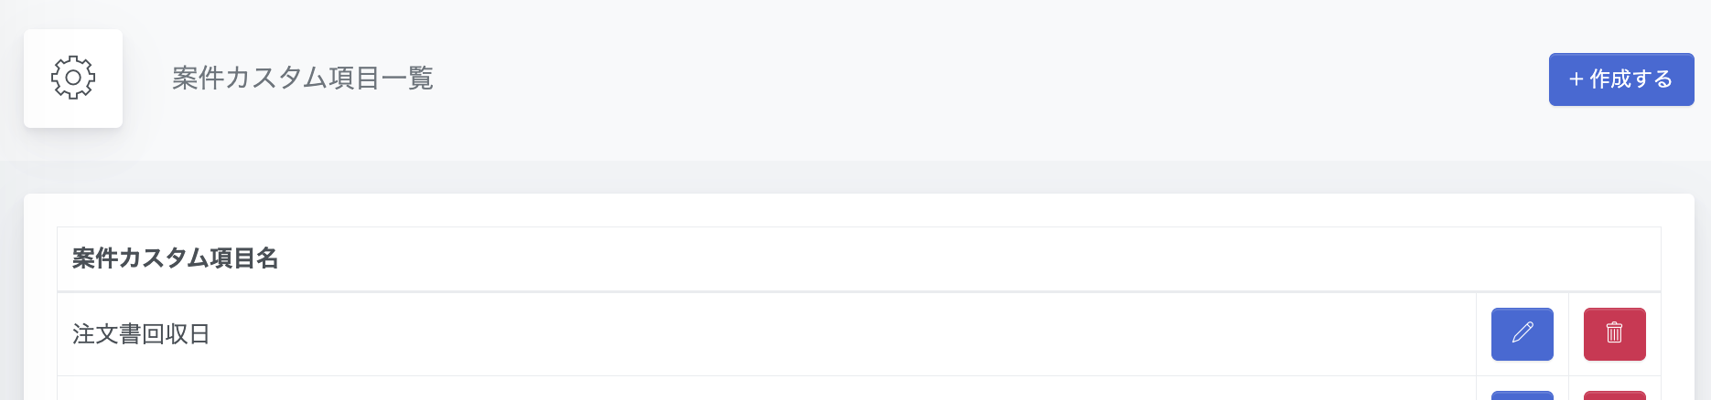The width and height of the screenshot is (1711, 400).
Task: Click the blank header area beside page title
Action: pyautogui.click(x=988, y=79)
